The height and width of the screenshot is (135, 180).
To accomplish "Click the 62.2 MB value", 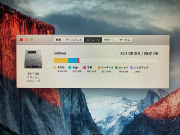I will (x=106, y=71).
